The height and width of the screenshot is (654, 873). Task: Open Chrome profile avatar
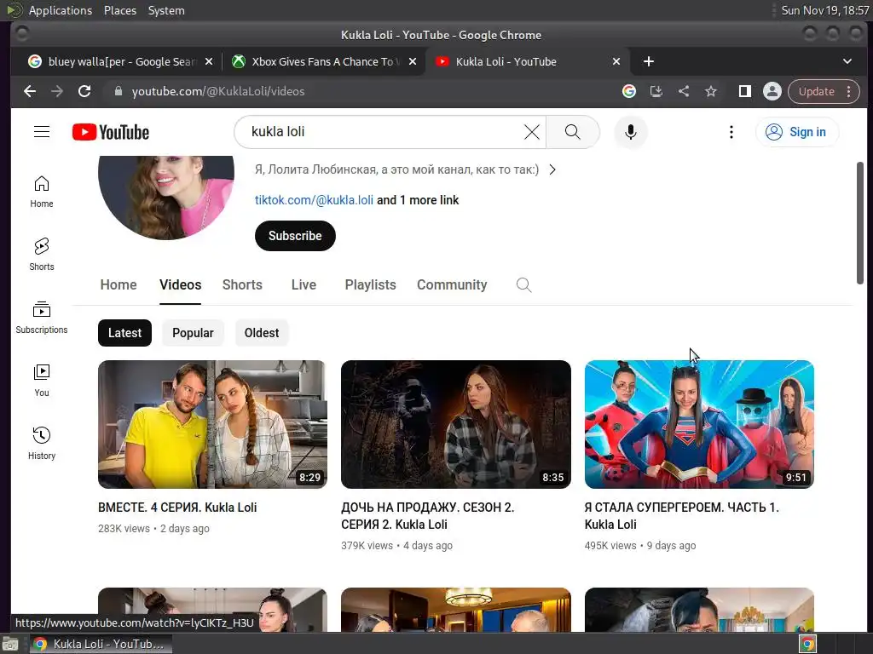pos(772,91)
